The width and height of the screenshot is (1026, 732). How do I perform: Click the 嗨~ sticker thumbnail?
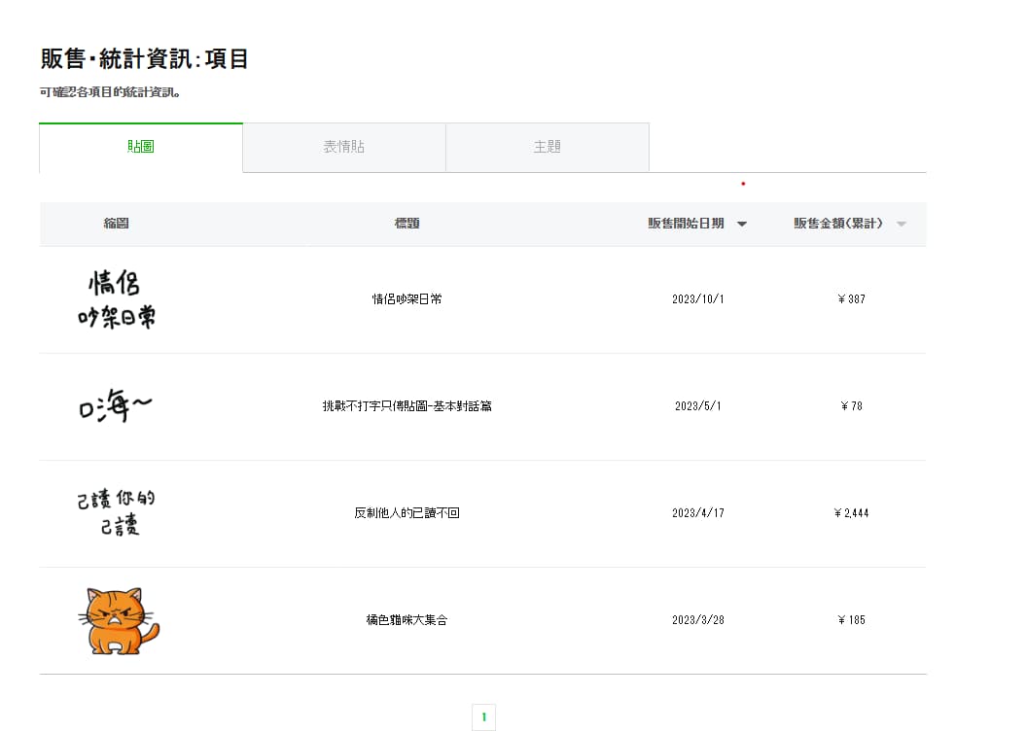click(x=116, y=407)
